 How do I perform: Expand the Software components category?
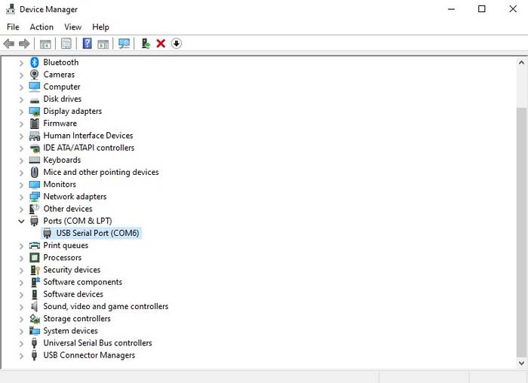pos(21,283)
